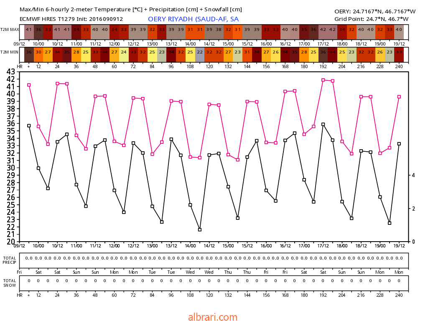Click the left y-axis label 20
This screenshot has height=321, width=428.
click(11, 242)
